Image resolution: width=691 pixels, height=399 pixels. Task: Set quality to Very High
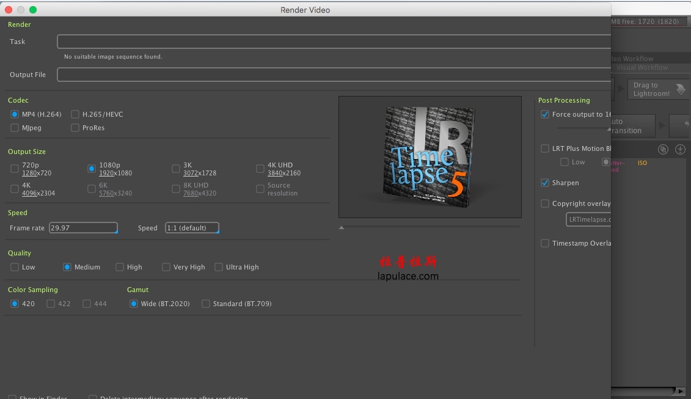point(166,267)
